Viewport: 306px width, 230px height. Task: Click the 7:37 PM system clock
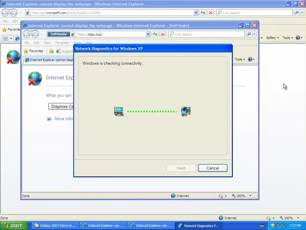[x=295, y=226]
